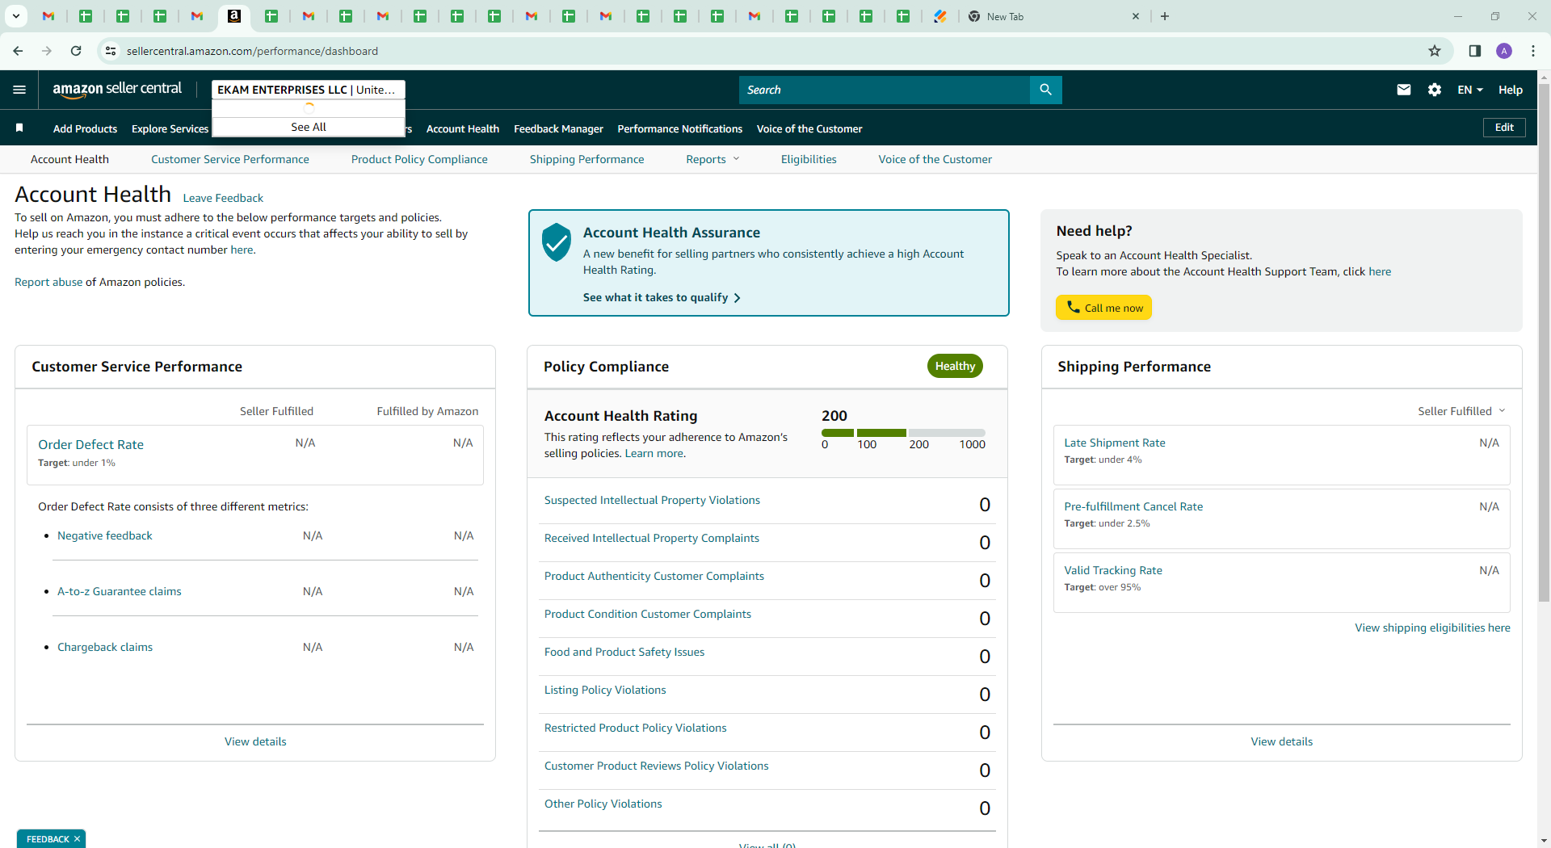This screenshot has width=1551, height=848.
Task: Open the Order Defect Rate link
Action: [90, 444]
